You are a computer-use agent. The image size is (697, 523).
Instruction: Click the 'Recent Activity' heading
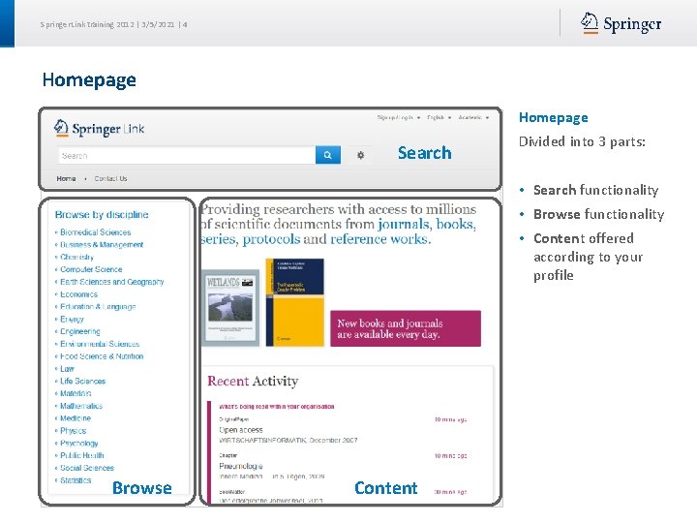click(253, 382)
